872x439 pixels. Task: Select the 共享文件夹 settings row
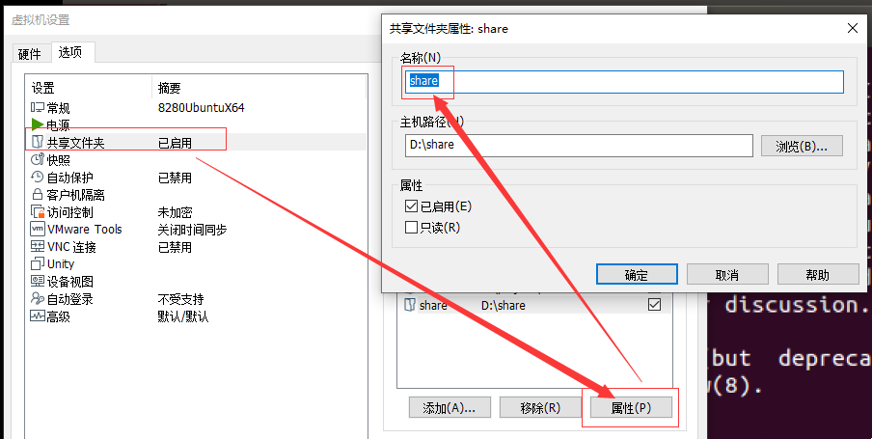tap(198, 143)
